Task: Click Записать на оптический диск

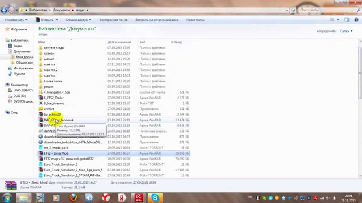Action: [x=157, y=20]
